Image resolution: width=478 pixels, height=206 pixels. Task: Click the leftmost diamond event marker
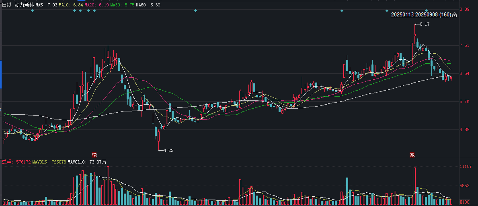pos(33,10)
